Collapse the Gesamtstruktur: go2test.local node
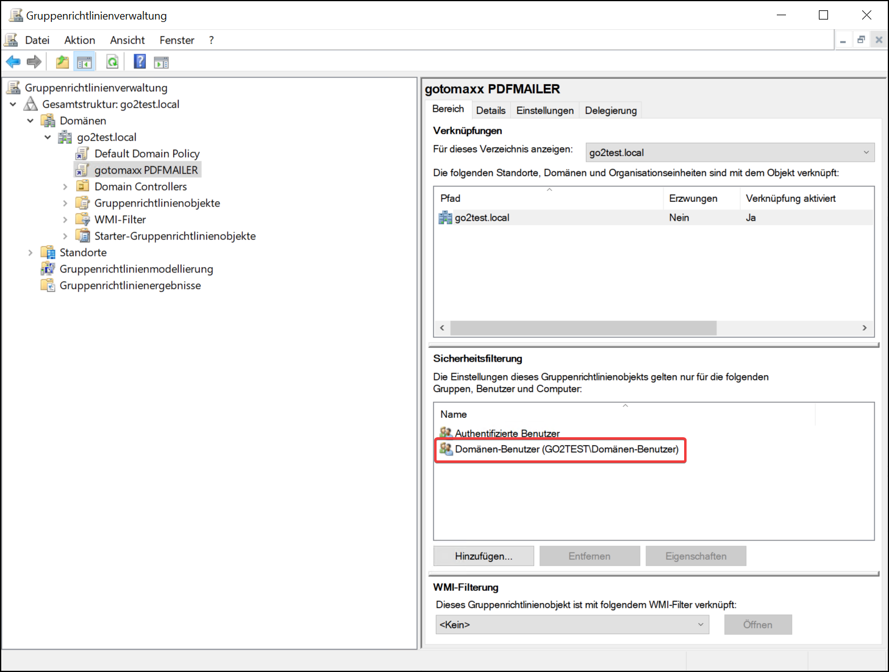889x672 pixels. tap(13, 104)
